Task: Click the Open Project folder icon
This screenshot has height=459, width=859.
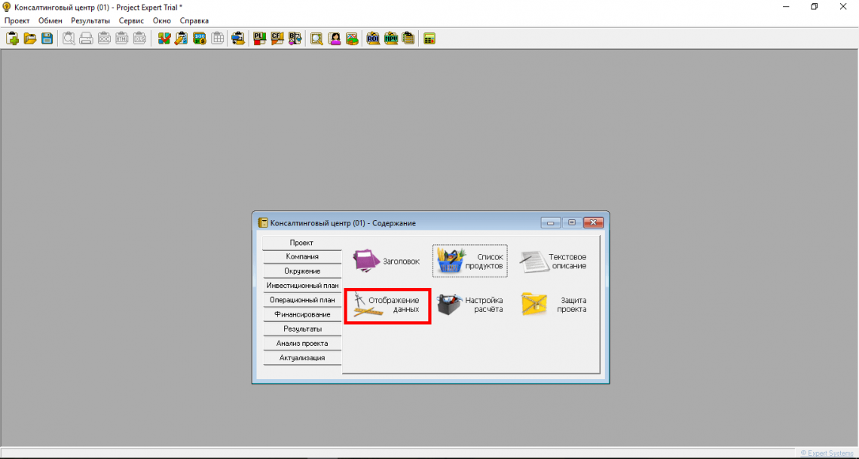Action: click(x=29, y=38)
